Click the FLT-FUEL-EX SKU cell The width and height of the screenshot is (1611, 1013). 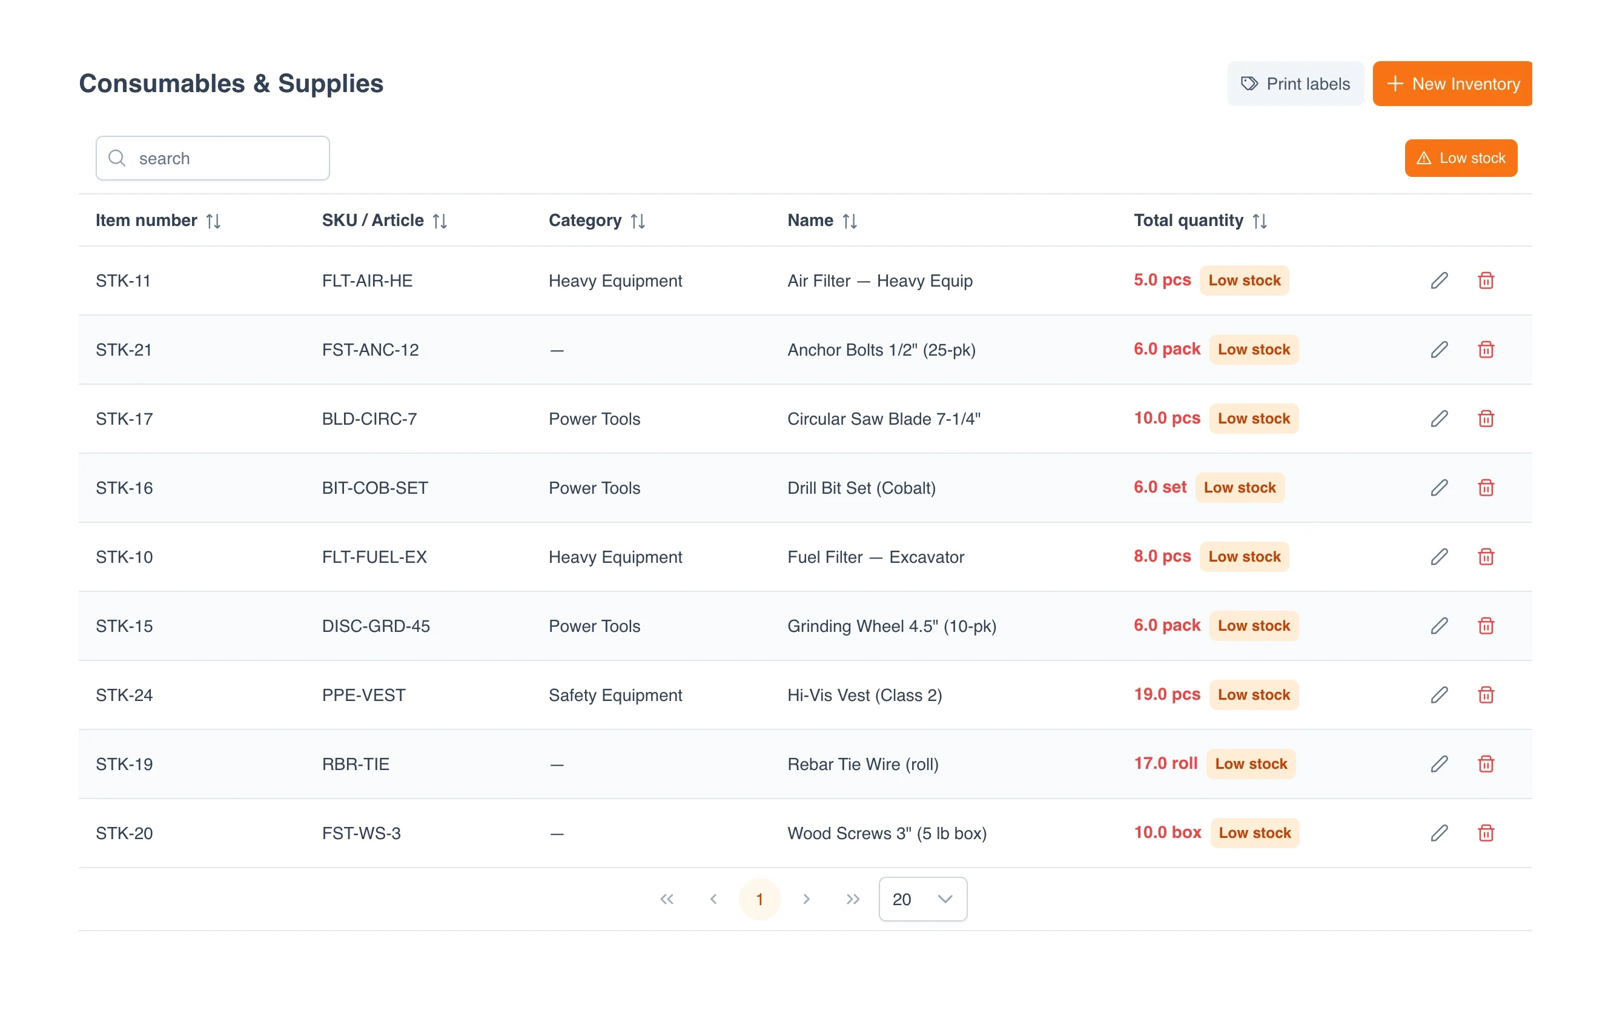pos(374,557)
